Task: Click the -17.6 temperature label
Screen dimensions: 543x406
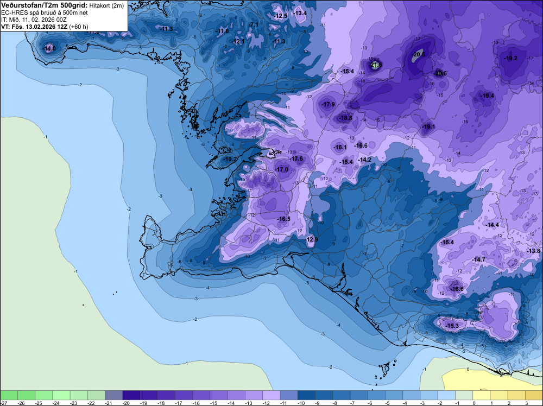Action: tap(296, 158)
